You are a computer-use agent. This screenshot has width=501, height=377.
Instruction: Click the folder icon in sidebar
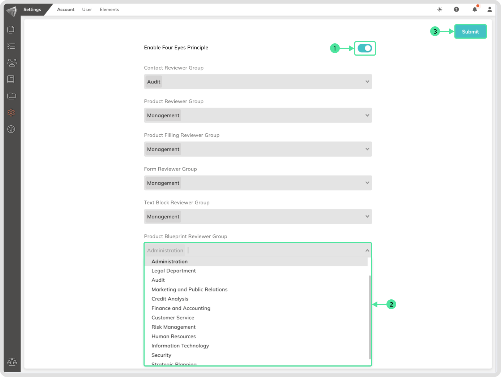pyautogui.click(x=12, y=96)
